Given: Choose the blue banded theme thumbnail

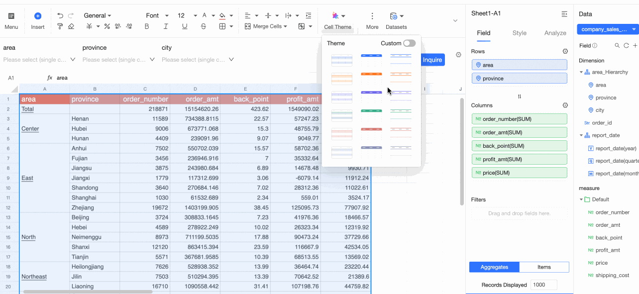Looking at the screenshot, I should point(342,60).
